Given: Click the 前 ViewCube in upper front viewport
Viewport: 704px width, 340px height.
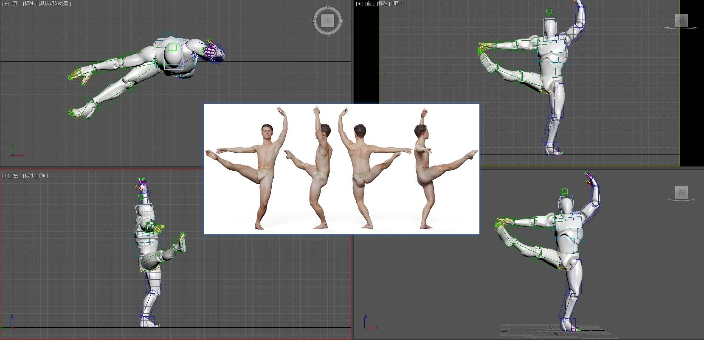Looking at the screenshot, I should [681, 20].
